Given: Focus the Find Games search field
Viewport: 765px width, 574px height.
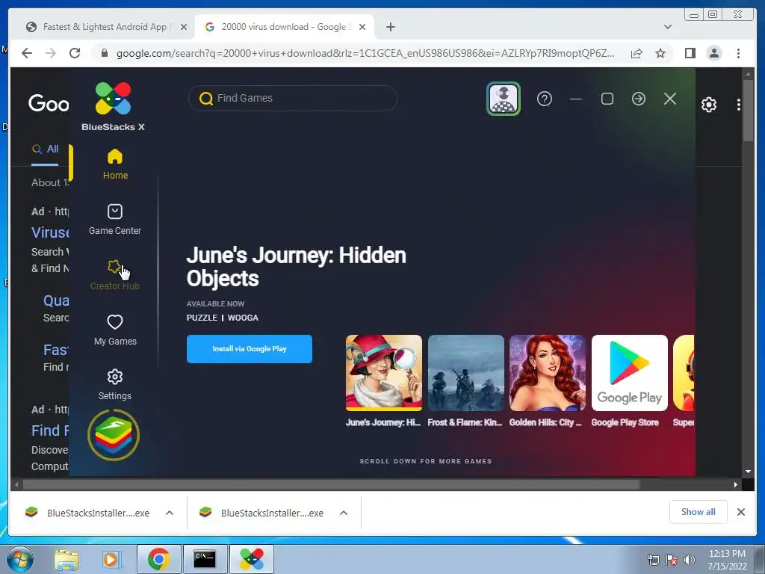Looking at the screenshot, I should click(293, 99).
